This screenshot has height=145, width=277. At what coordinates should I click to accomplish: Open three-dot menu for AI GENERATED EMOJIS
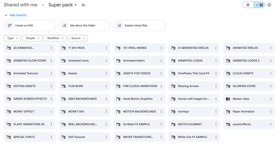point(216,48)
